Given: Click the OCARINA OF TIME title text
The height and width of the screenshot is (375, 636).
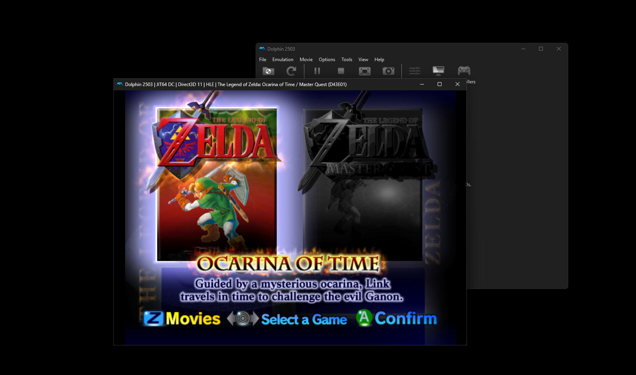Looking at the screenshot, I should click(x=288, y=263).
